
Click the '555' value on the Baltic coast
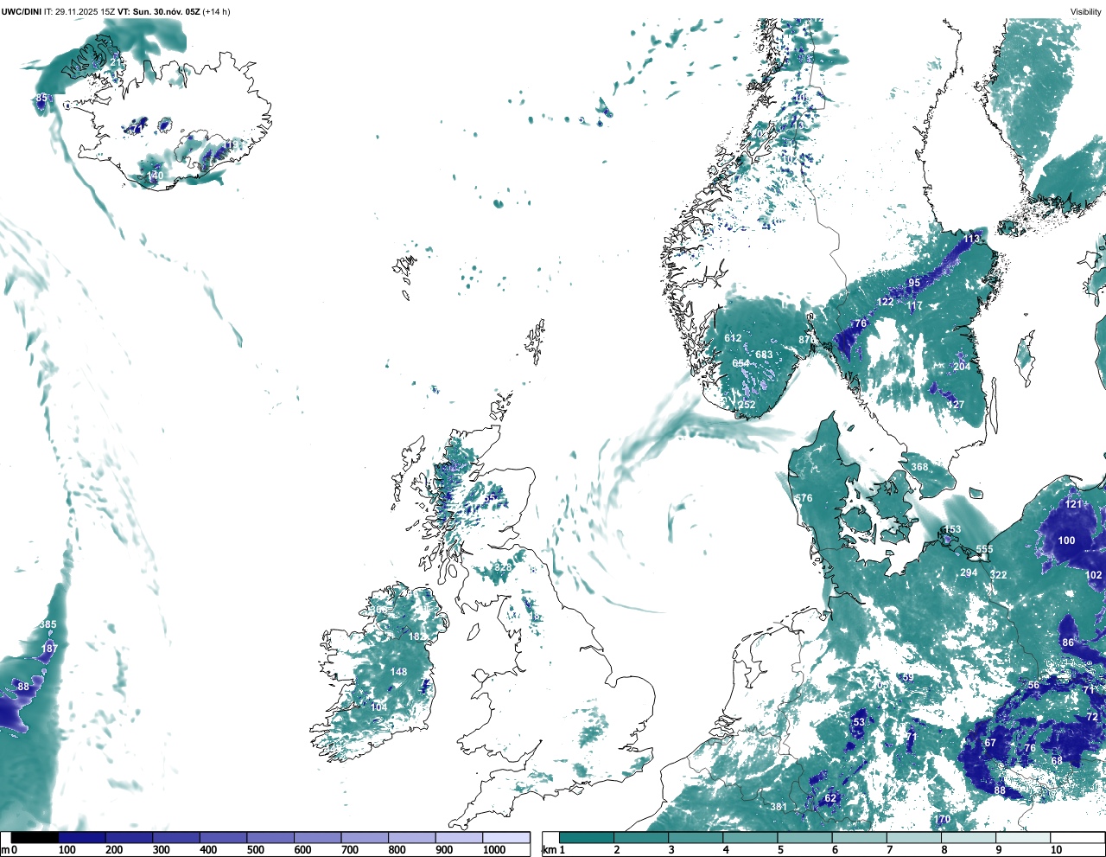pos(984,549)
